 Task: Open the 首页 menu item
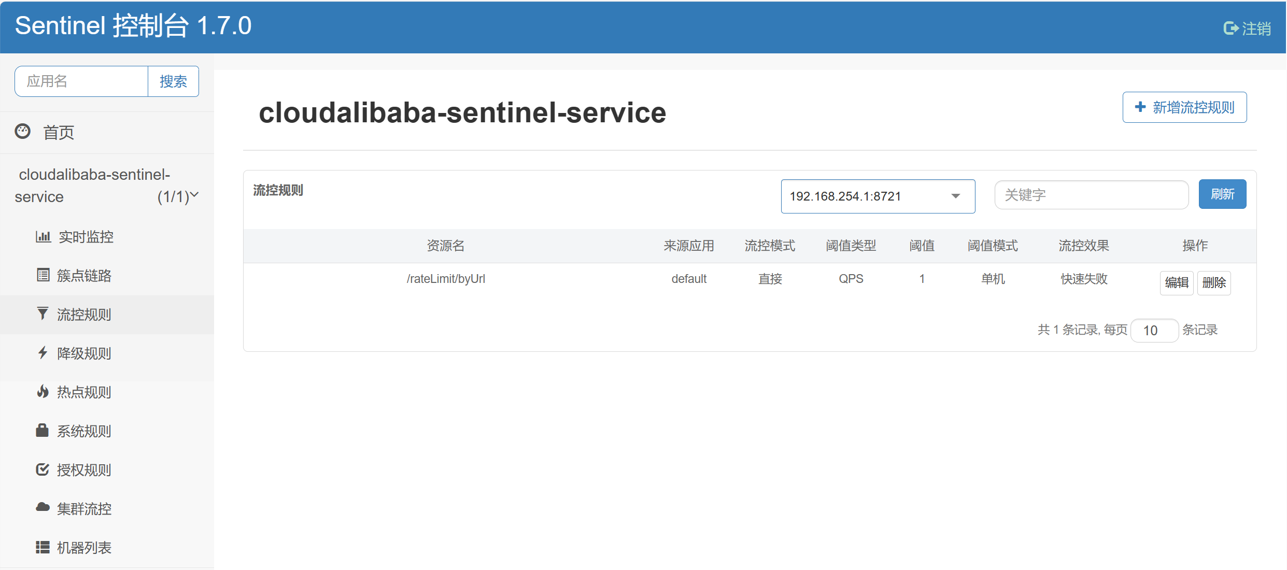click(x=107, y=133)
